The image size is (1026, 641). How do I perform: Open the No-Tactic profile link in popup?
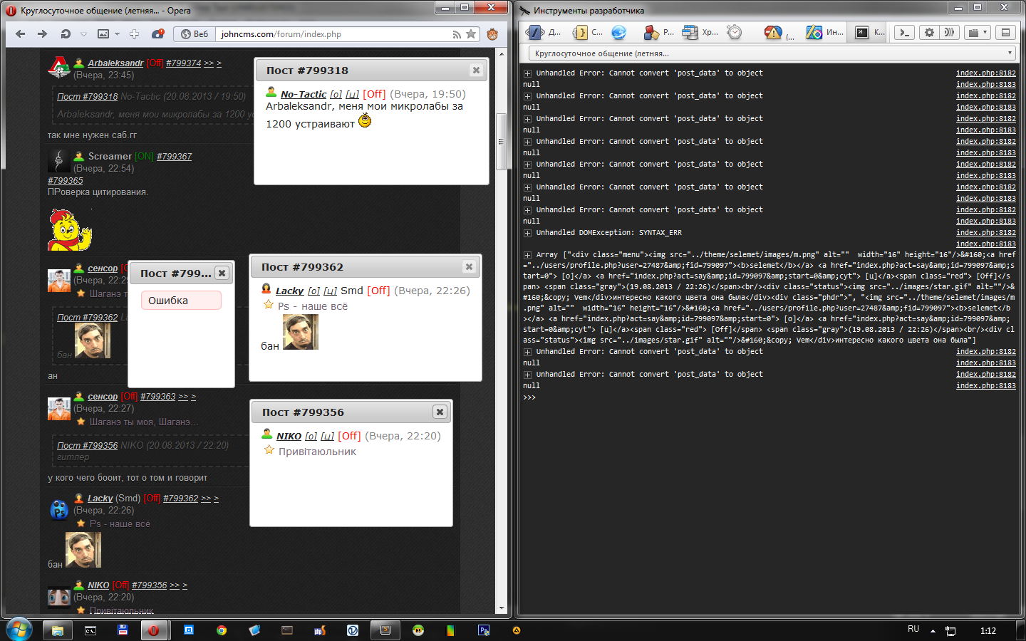[303, 94]
